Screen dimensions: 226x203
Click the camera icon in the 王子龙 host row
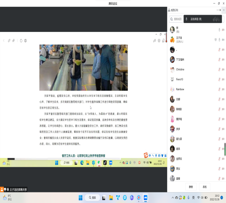(223, 40)
